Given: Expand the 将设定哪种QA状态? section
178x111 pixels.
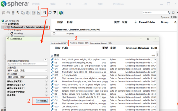Looking at the screenshot, I should pyautogui.click(x=46, y=92).
